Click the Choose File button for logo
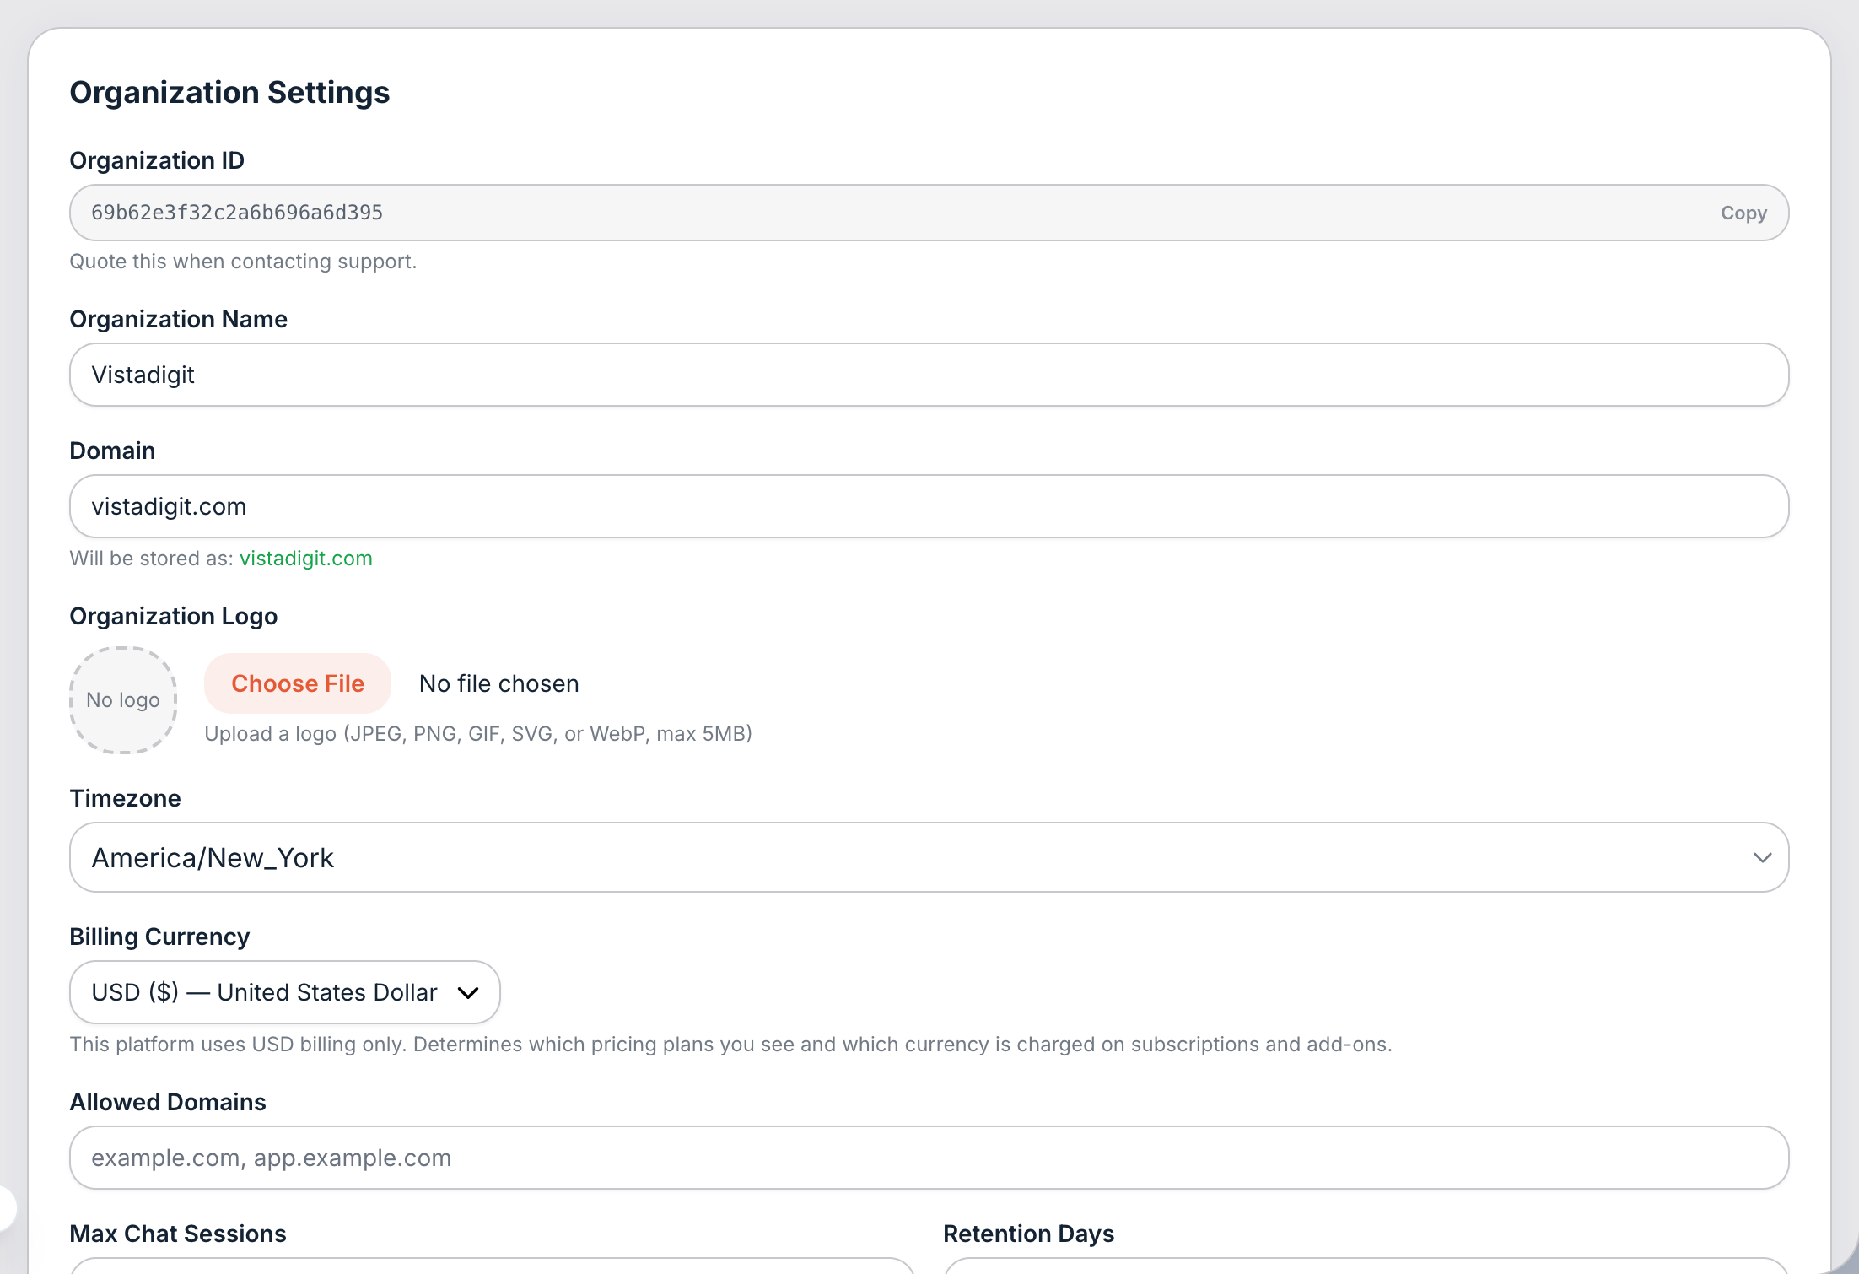 point(298,683)
